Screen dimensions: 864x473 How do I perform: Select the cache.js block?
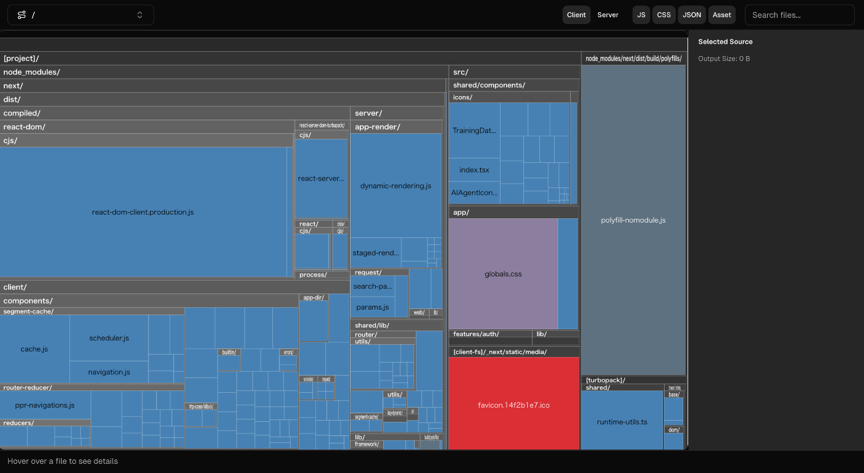[35, 349]
